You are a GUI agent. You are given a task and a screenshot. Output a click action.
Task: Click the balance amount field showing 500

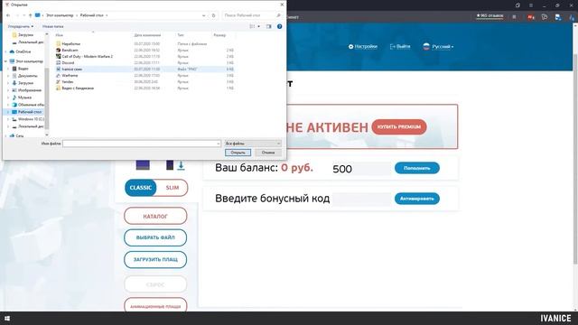361,169
